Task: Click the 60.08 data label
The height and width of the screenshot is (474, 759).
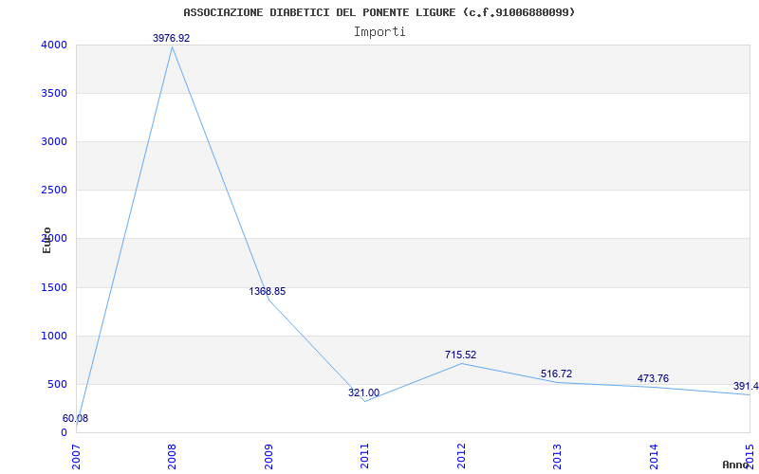Action: [x=76, y=418]
